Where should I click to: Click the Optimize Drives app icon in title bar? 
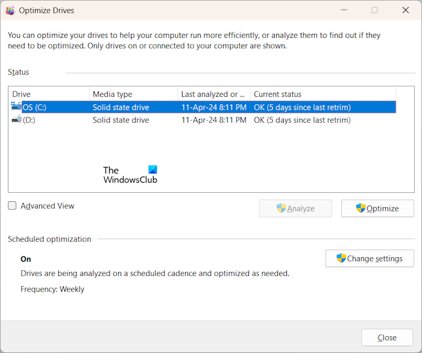[x=10, y=10]
